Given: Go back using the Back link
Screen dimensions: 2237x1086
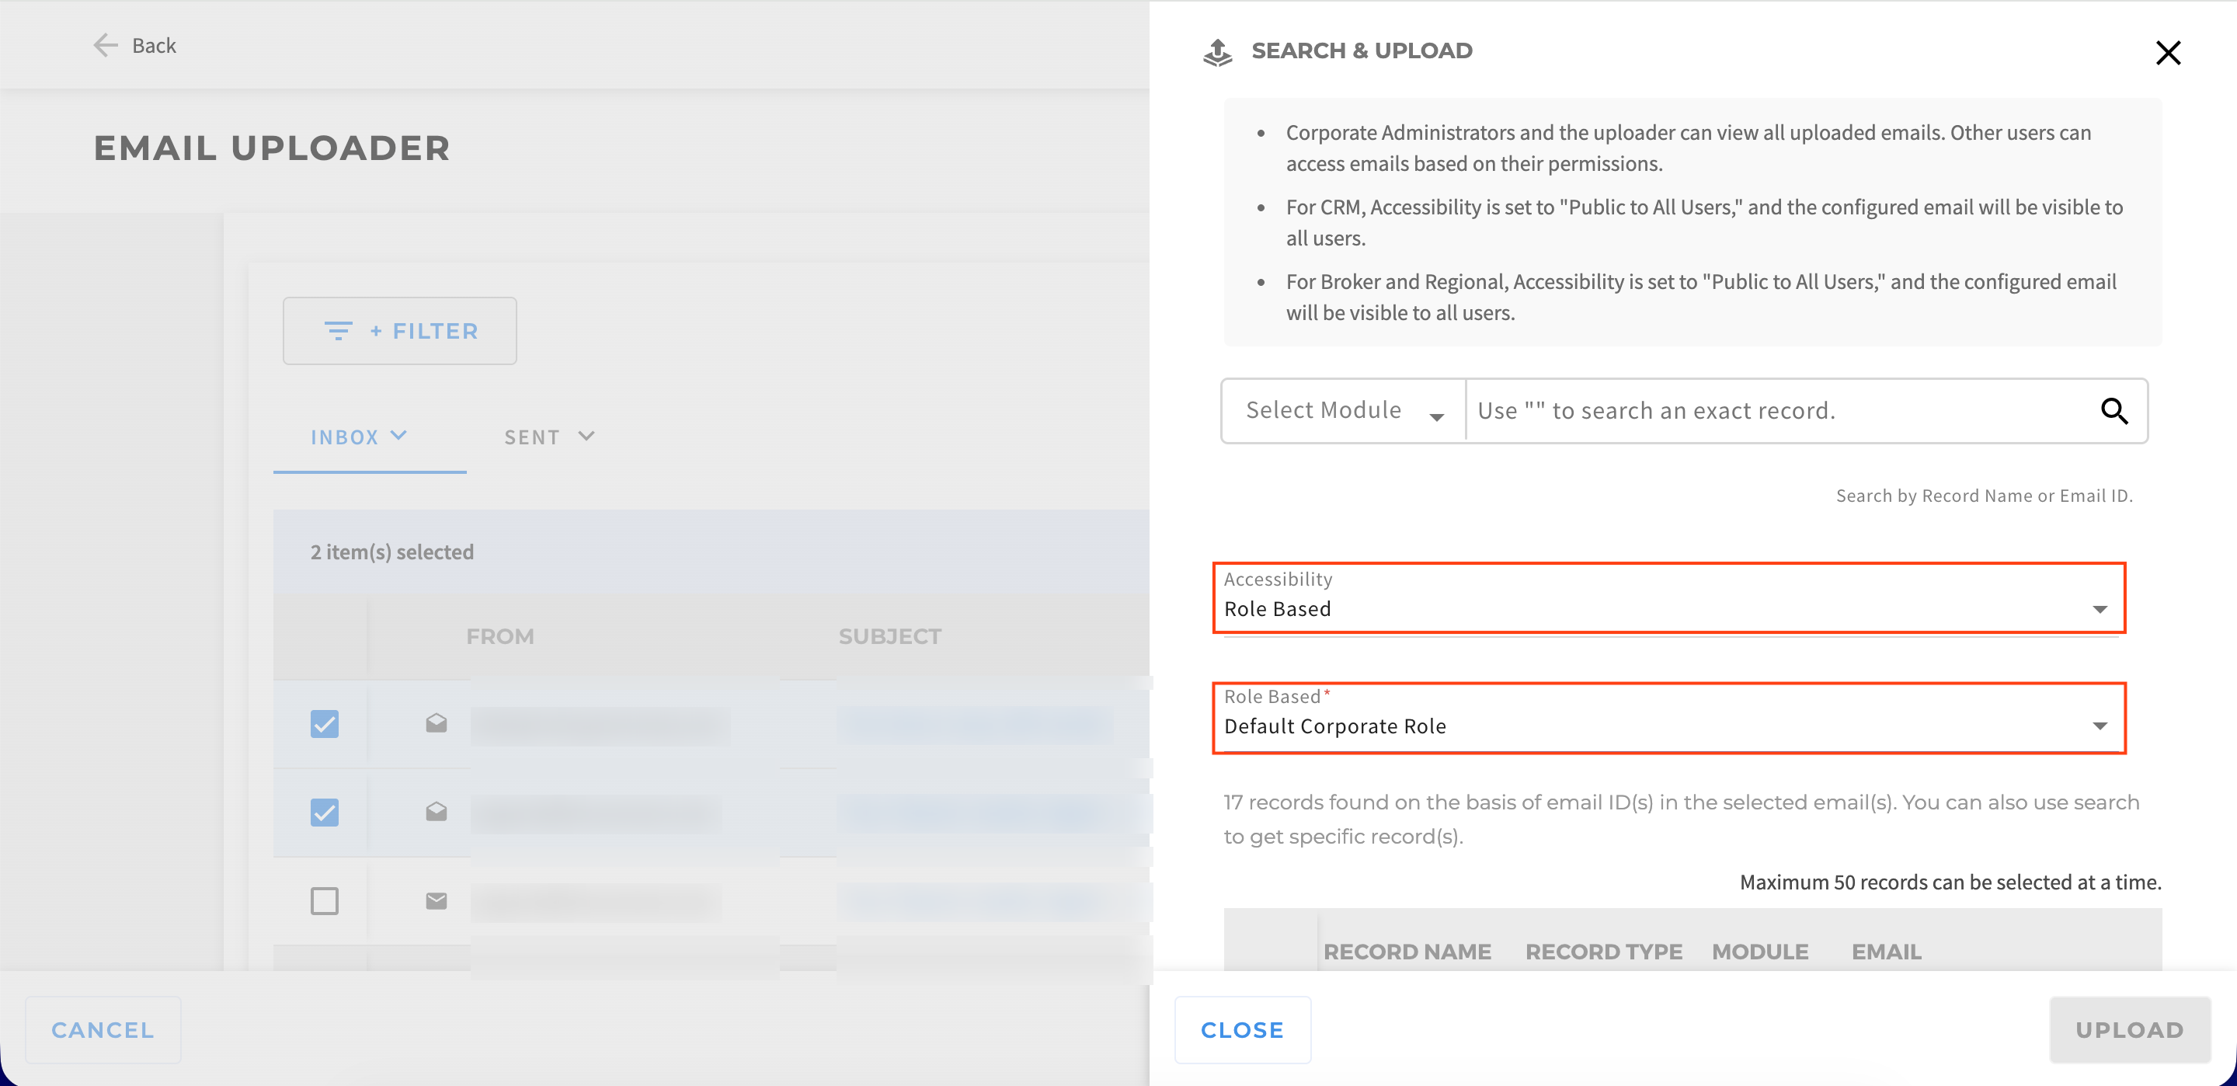Looking at the screenshot, I should coord(134,45).
